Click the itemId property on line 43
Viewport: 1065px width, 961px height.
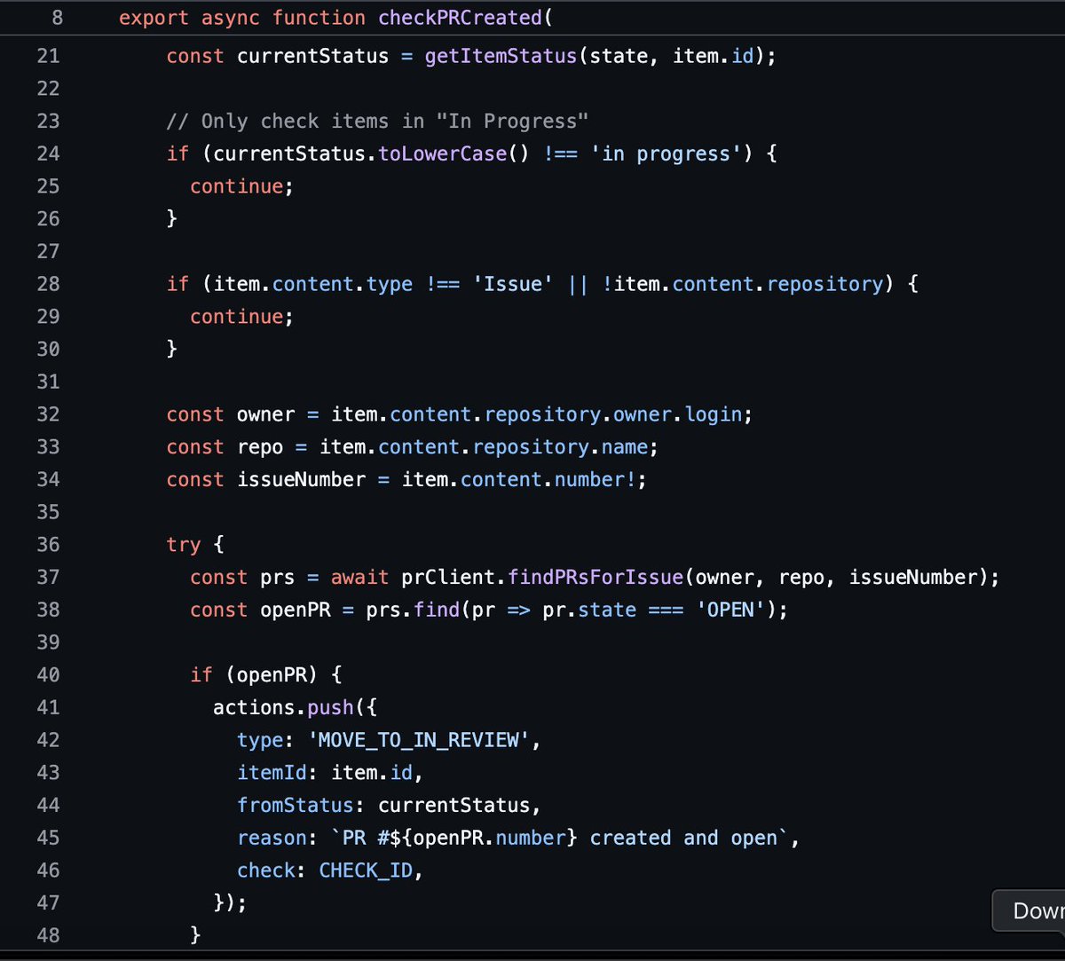point(272,773)
